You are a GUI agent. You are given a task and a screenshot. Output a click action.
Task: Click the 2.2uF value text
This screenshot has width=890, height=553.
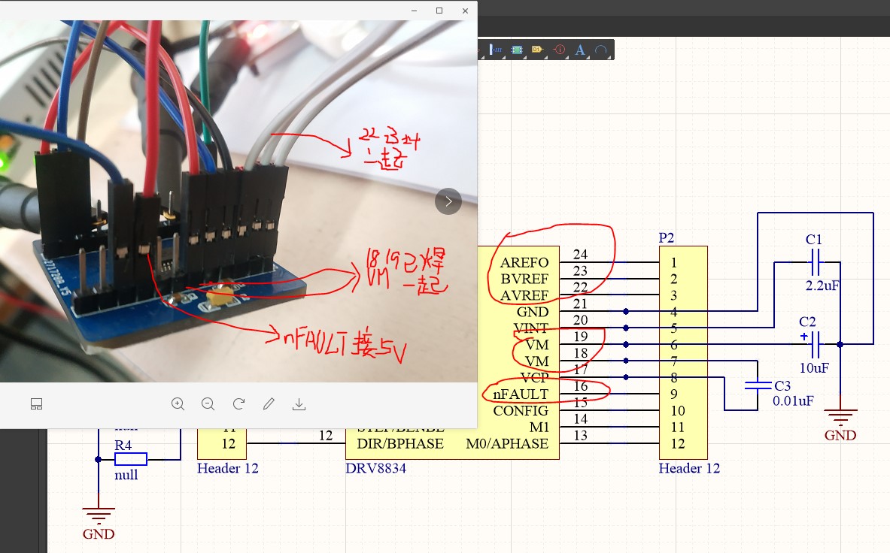pos(822,286)
